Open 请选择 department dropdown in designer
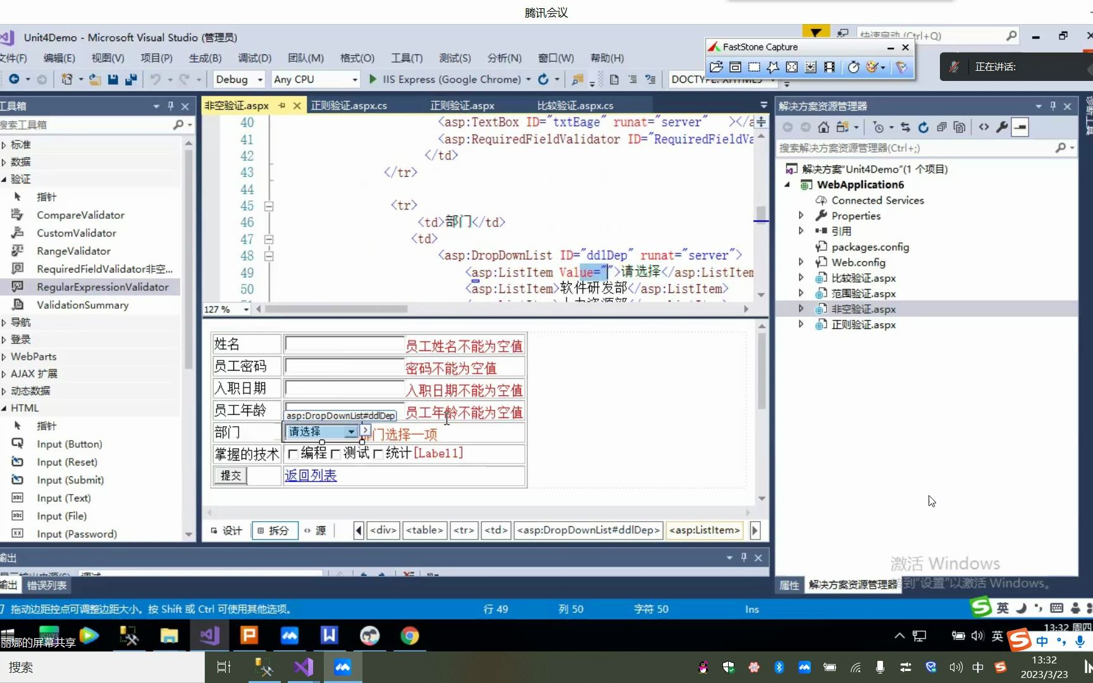This screenshot has height=683, width=1093. (x=351, y=432)
